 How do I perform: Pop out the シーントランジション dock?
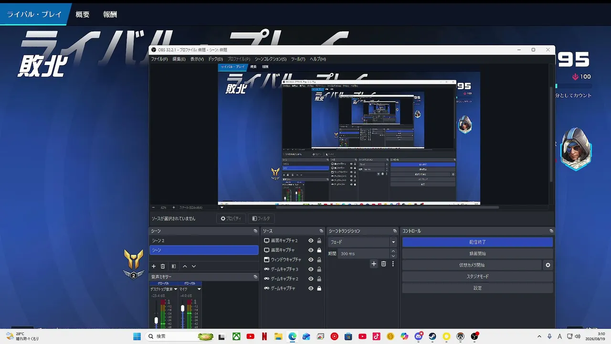395,231
